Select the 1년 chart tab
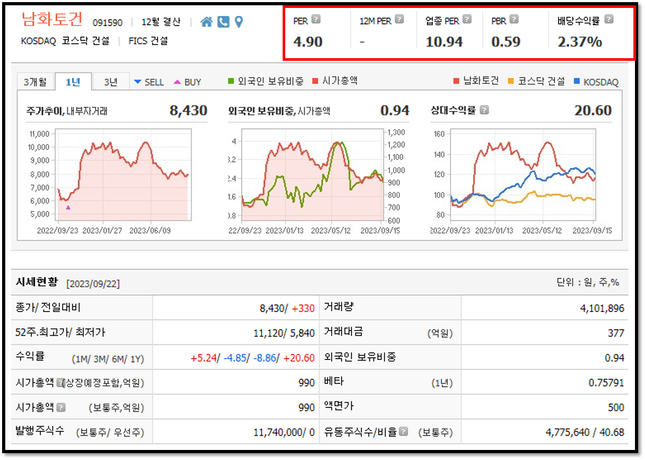The height and width of the screenshot is (460, 645). (73, 82)
